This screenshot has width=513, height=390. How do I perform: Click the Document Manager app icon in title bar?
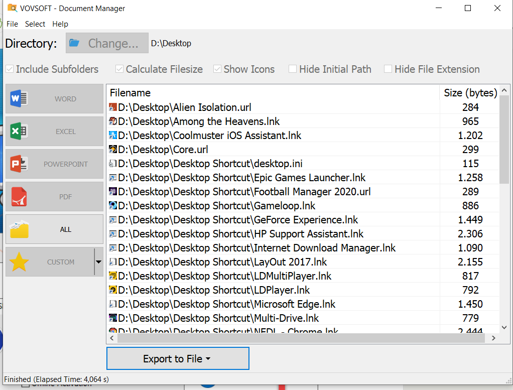pos(12,8)
